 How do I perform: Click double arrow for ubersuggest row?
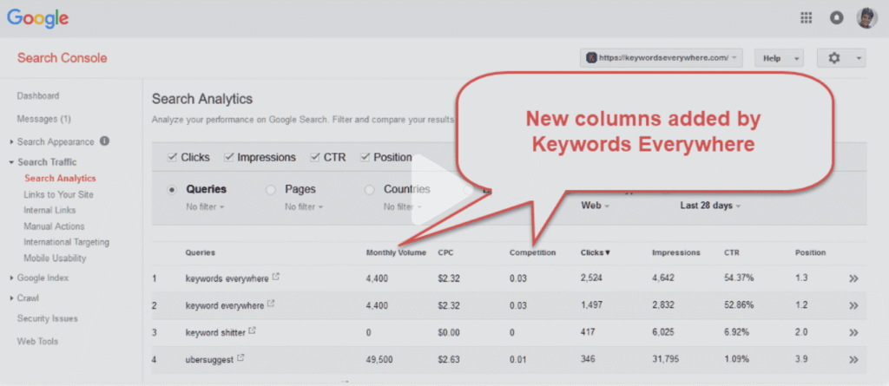click(853, 360)
